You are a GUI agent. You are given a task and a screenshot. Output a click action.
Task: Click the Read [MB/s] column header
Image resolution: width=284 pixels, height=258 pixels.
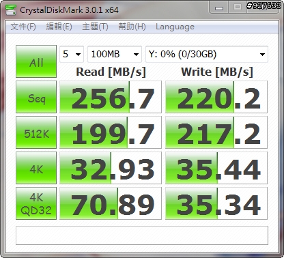(111, 72)
